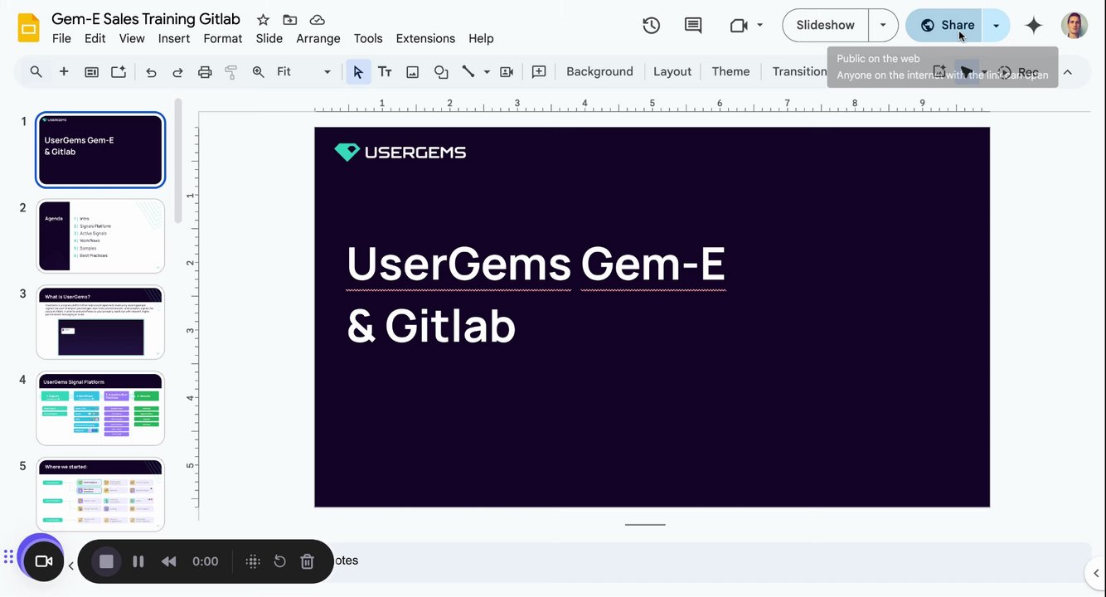Click the search menus magnifier icon

click(36, 72)
